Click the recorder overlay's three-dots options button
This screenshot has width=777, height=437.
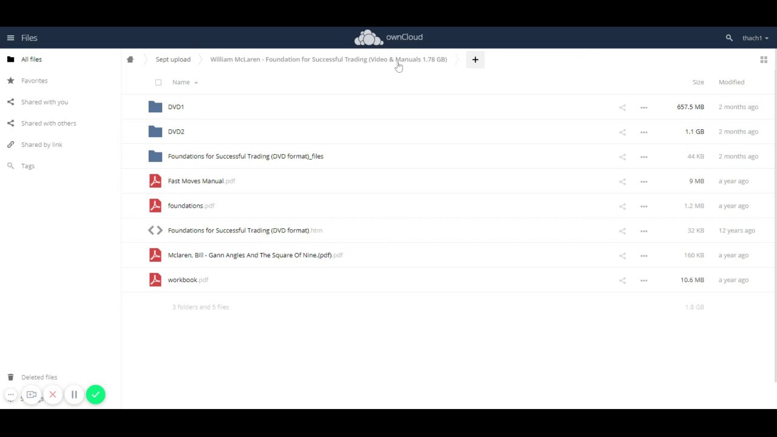[10, 395]
